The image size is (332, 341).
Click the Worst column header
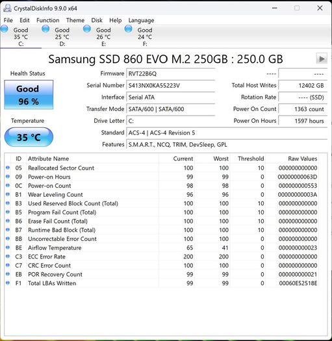212,158
